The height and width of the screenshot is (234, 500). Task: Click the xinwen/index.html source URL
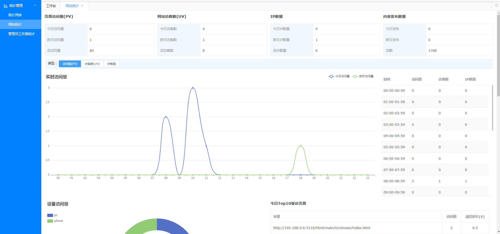[x=321, y=228]
